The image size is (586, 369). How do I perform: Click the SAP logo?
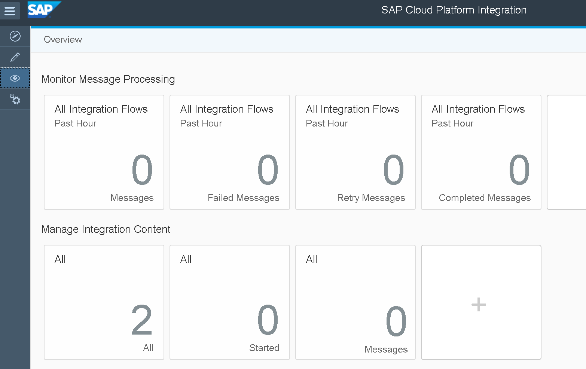[x=44, y=10]
